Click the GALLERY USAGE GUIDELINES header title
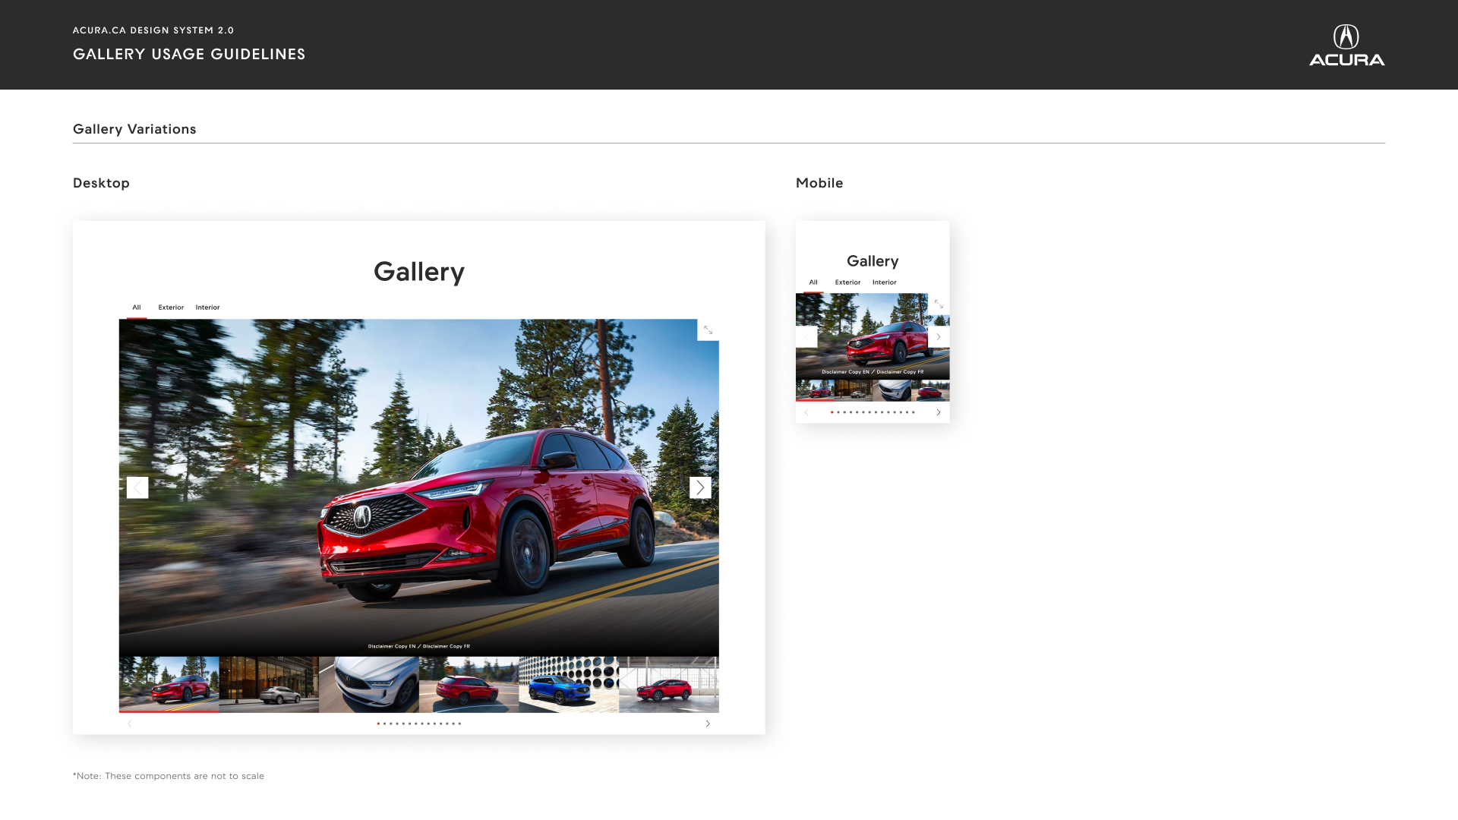 click(189, 54)
